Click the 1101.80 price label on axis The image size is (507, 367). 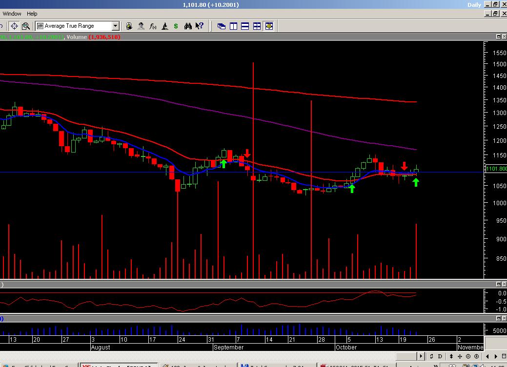(x=496, y=169)
